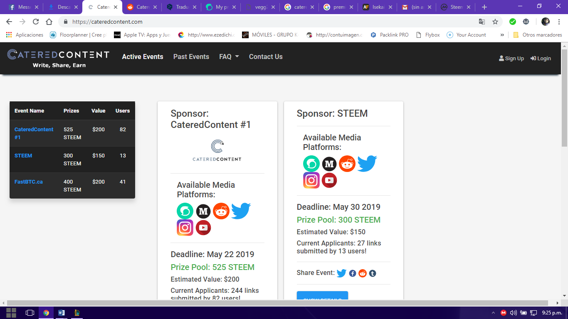The image size is (568, 319).
Task: Click the clock showing 9:25 p.m.
Action: tap(552, 313)
